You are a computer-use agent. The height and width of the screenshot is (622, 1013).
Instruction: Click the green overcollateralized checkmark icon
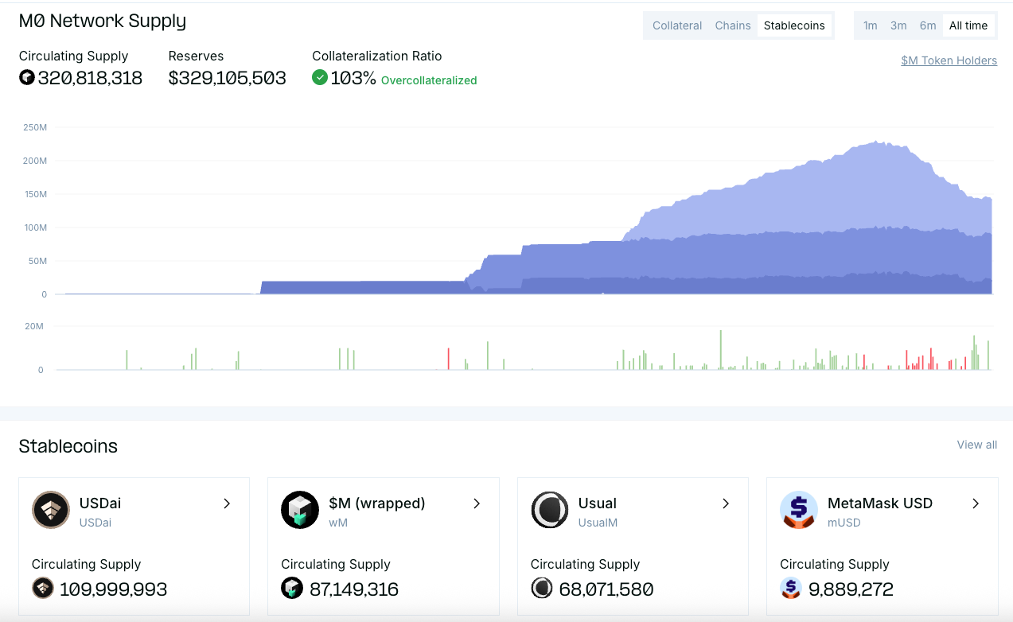click(x=320, y=77)
